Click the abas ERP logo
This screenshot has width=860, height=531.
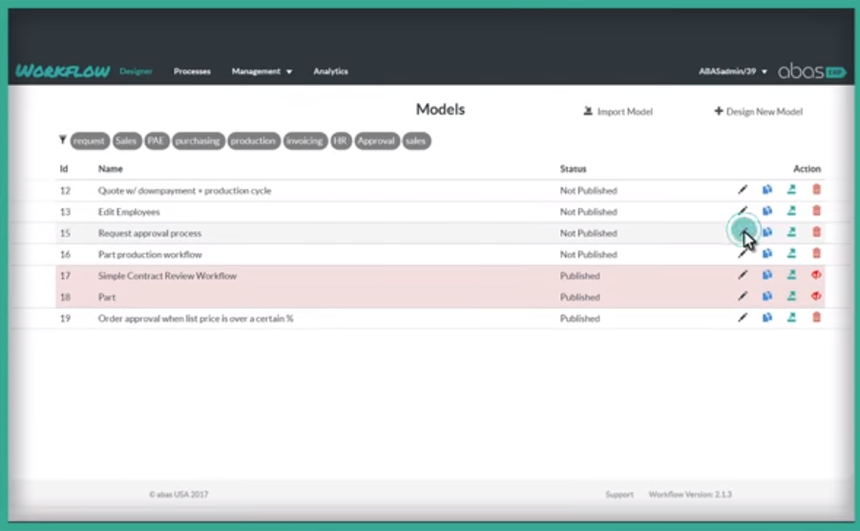812,71
